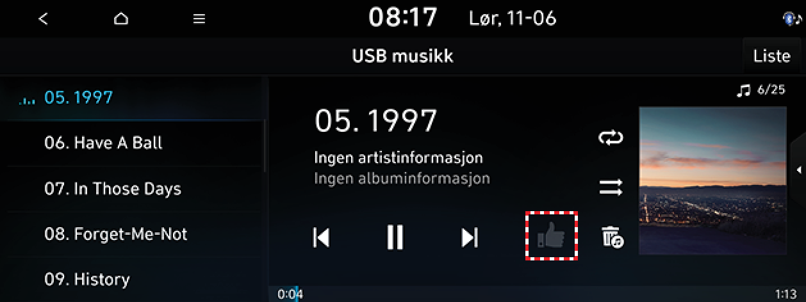This screenshot has width=806, height=302.
Task: Select track 06. Have A Ball
Action: click(132, 143)
